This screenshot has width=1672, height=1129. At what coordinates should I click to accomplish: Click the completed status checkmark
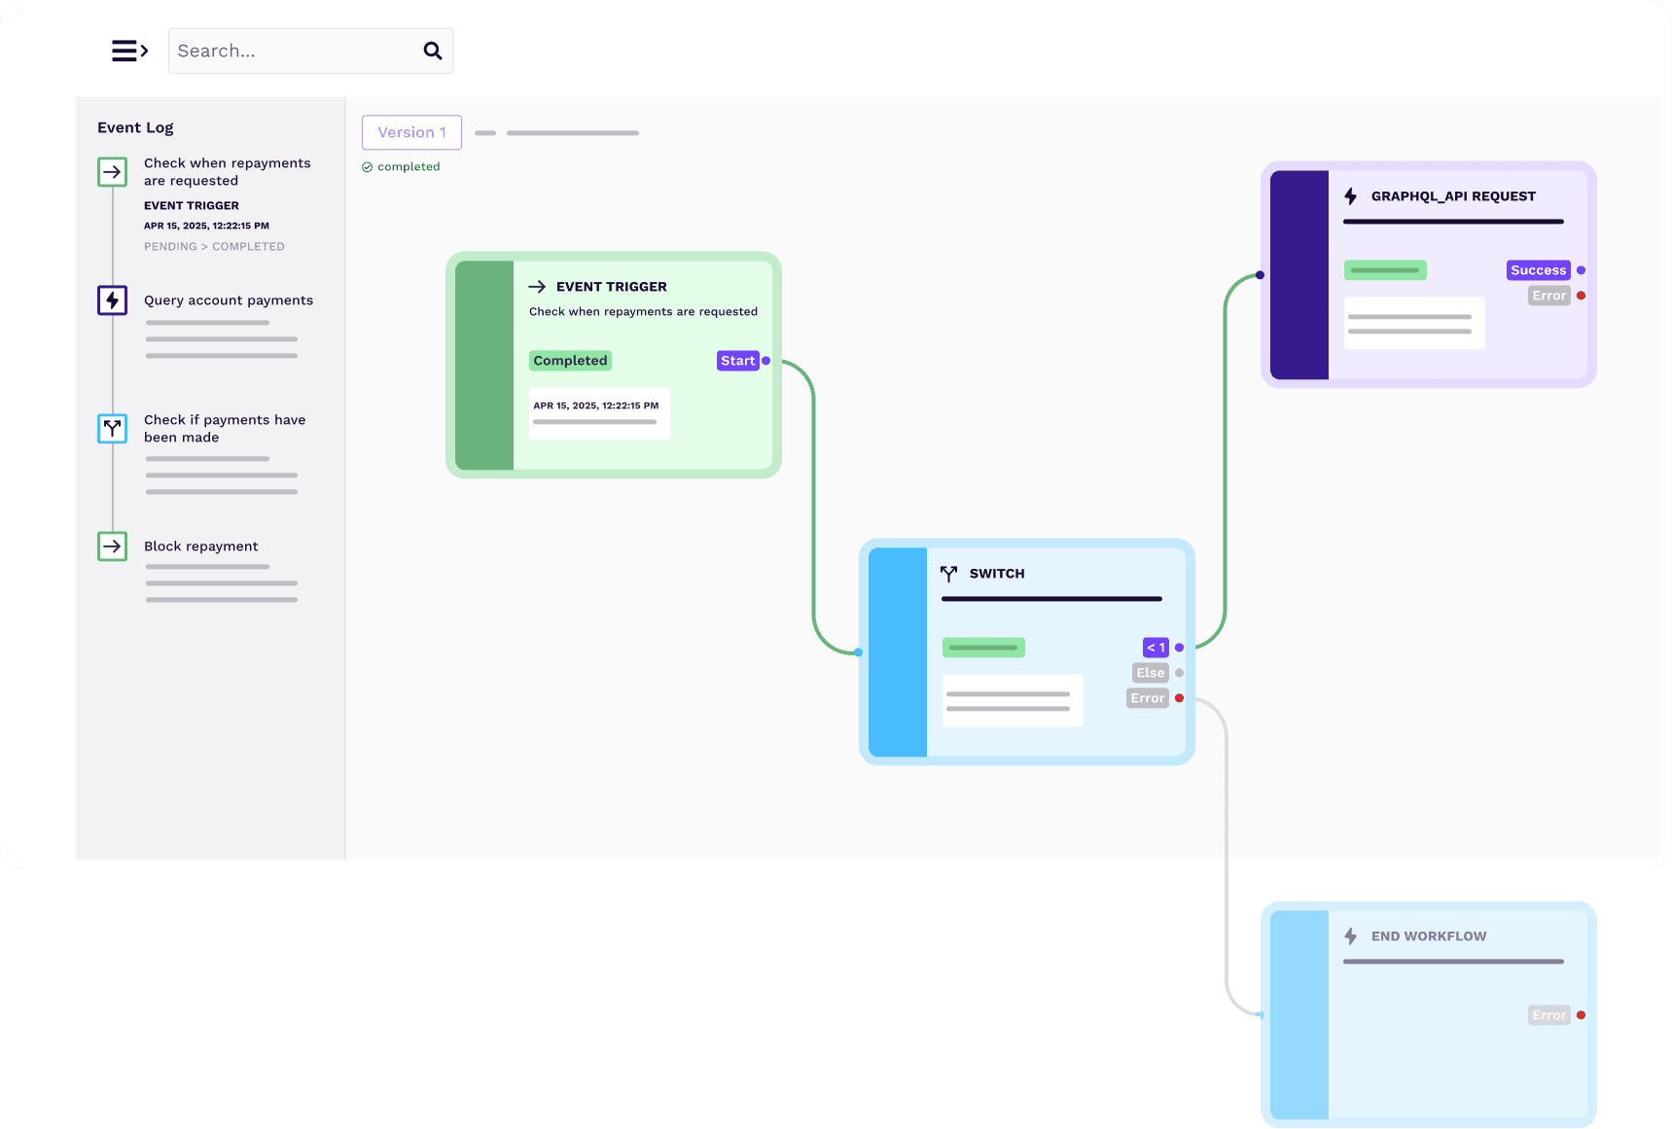point(367,166)
